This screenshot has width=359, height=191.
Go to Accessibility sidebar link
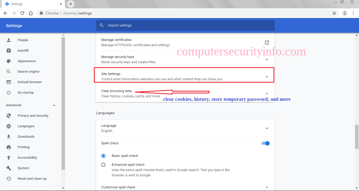(27, 158)
